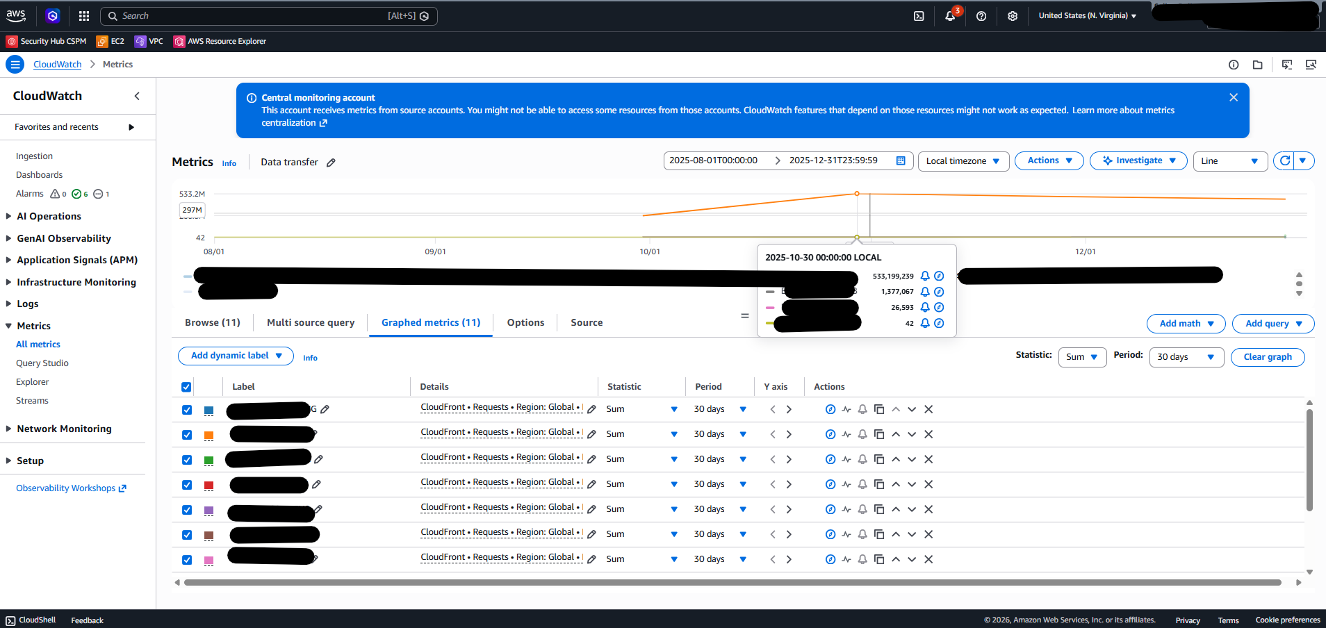Open the calendar icon in the date range
1326x628 pixels.
tap(901, 160)
